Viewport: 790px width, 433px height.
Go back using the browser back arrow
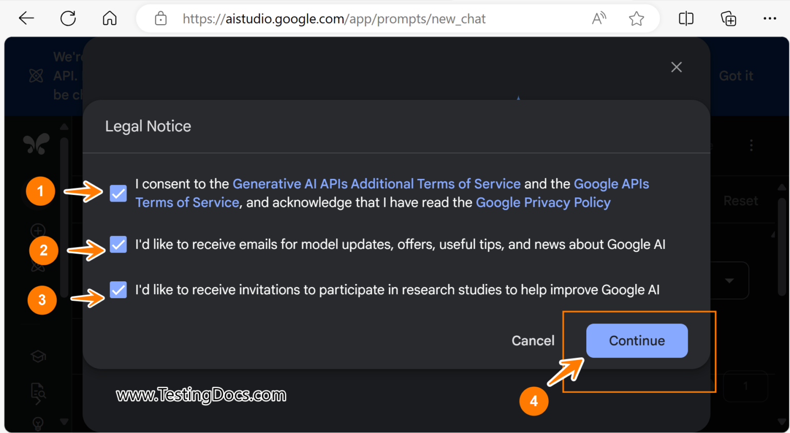(x=26, y=18)
